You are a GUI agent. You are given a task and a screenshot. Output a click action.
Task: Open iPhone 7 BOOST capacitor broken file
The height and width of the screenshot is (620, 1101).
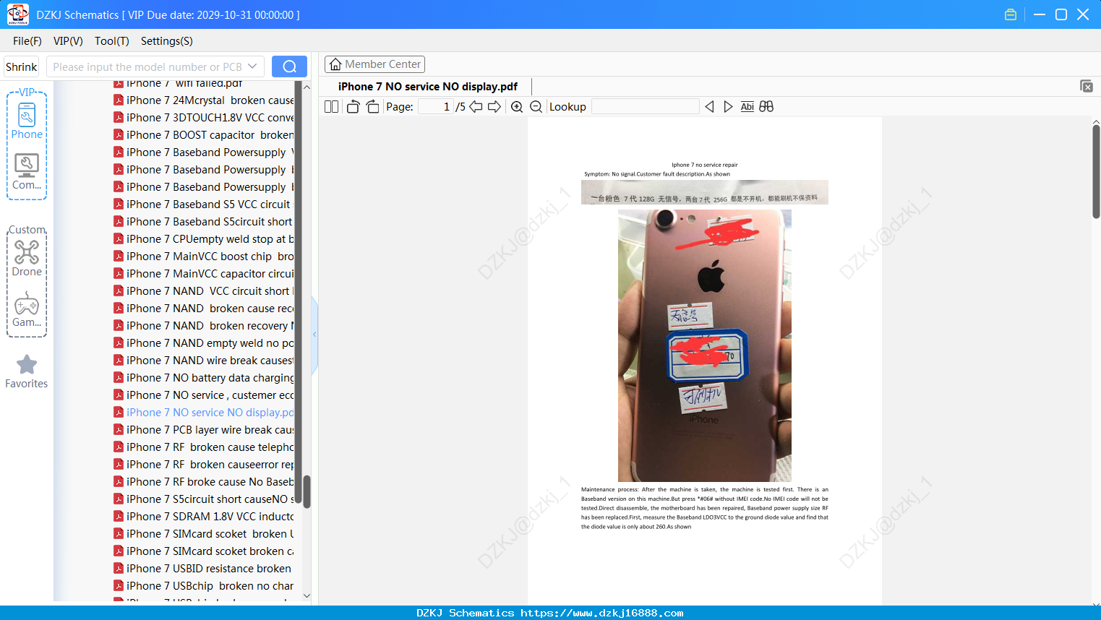[x=204, y=135]
